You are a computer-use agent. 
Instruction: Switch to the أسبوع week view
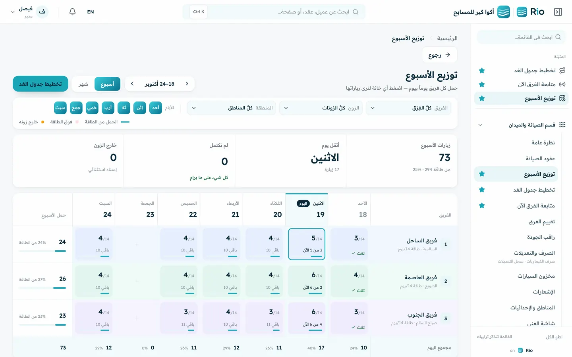107,84
